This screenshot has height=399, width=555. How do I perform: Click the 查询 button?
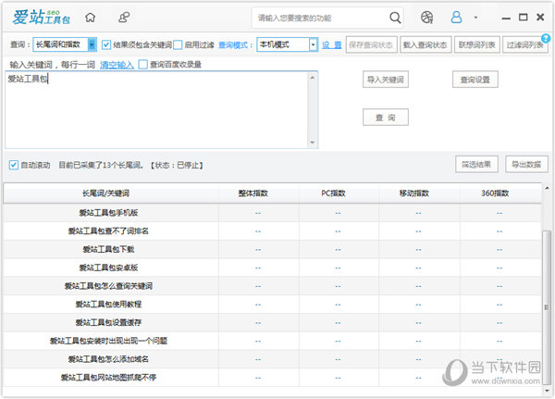point(386,118)
